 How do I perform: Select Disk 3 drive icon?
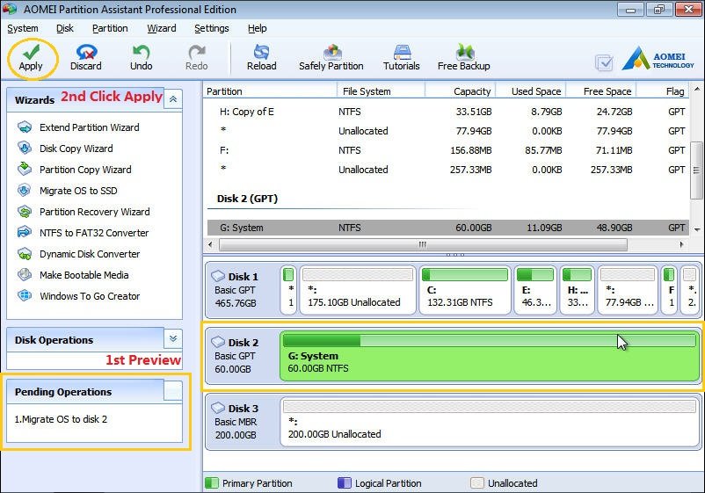point(218,408)
